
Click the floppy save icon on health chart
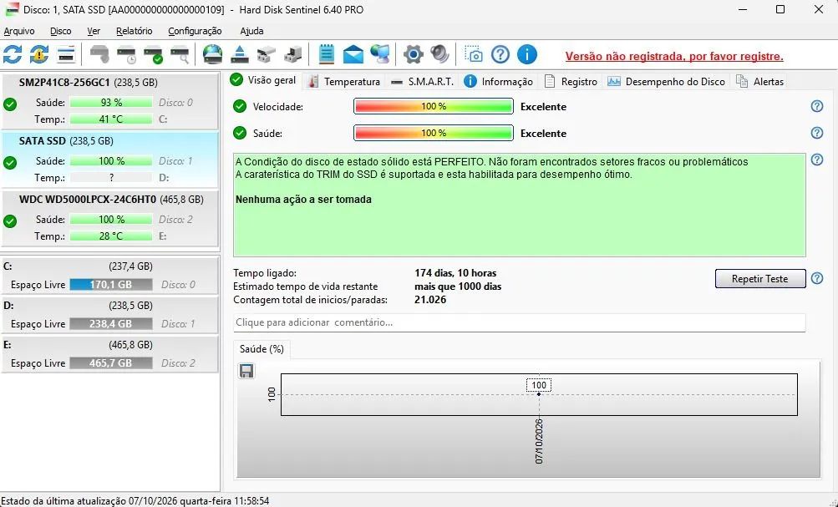point(246,371)
